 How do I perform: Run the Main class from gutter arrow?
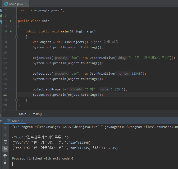[11, 21]
